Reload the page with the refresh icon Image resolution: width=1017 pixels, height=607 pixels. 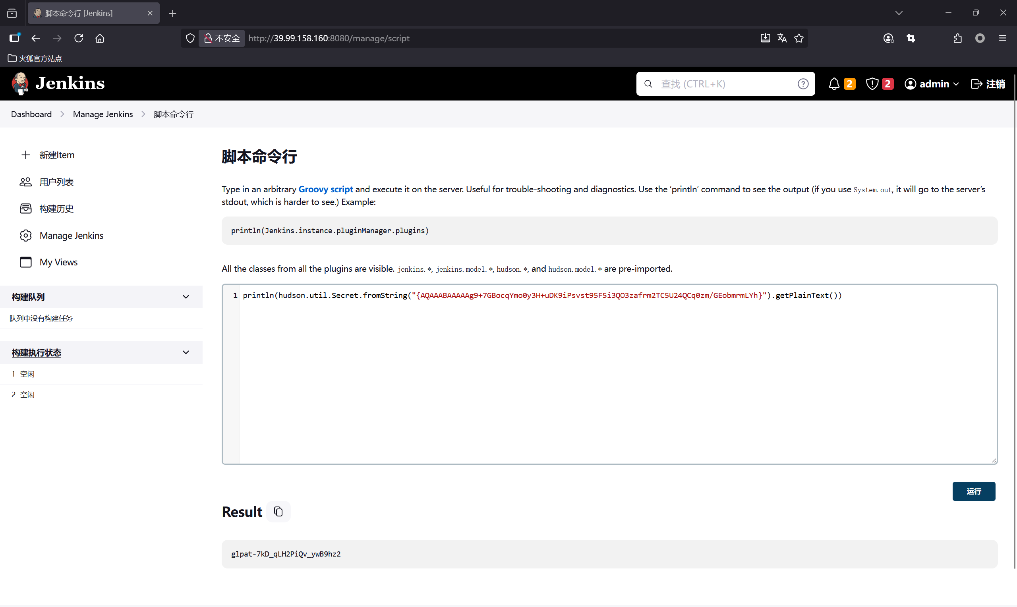pos(79,38)
